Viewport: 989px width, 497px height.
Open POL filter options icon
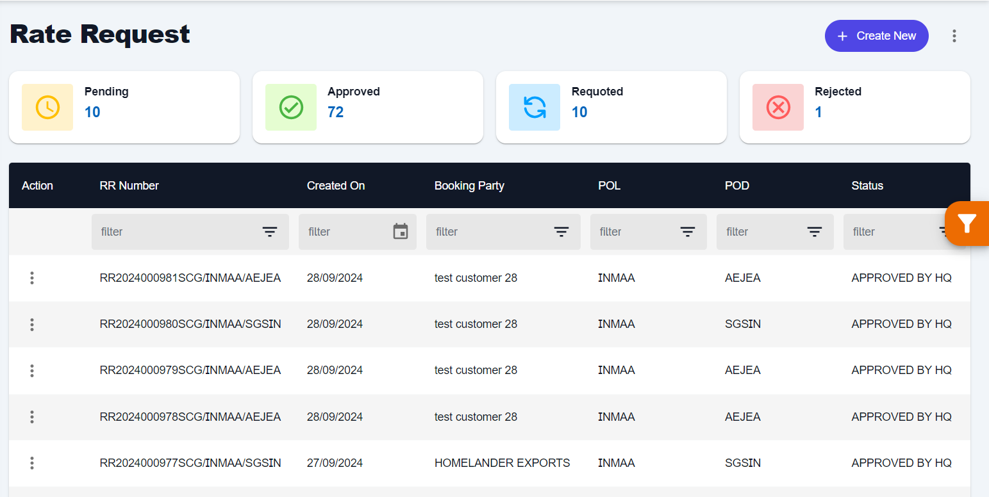point(688,232)
